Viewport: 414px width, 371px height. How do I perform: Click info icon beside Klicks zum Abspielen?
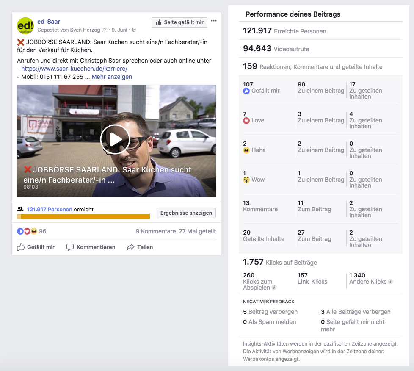point(274,288)
